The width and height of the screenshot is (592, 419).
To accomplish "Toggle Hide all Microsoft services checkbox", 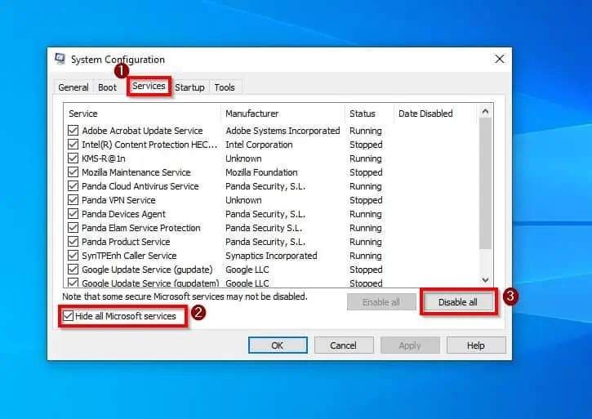I will click(69, 316).
